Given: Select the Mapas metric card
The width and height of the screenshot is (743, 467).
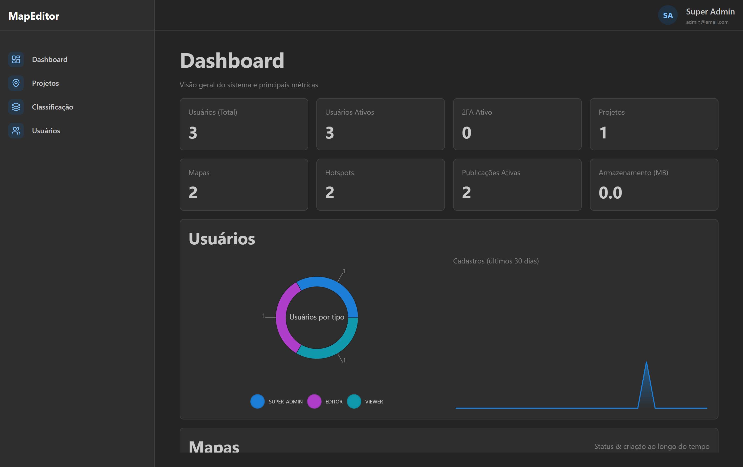Looking at the screenshot, I should (244, 185).
